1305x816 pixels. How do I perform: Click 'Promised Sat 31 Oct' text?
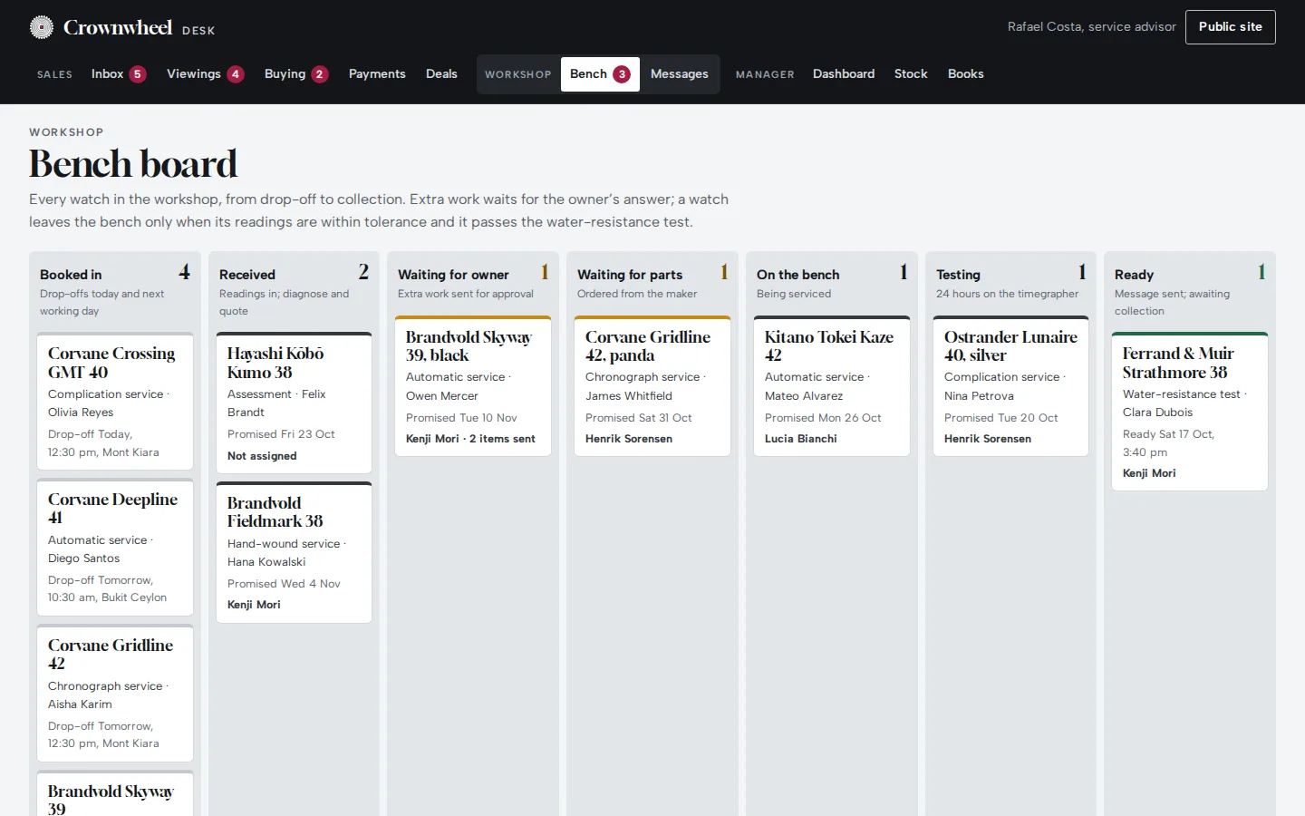pyautogui.click(x=639, y=418)
